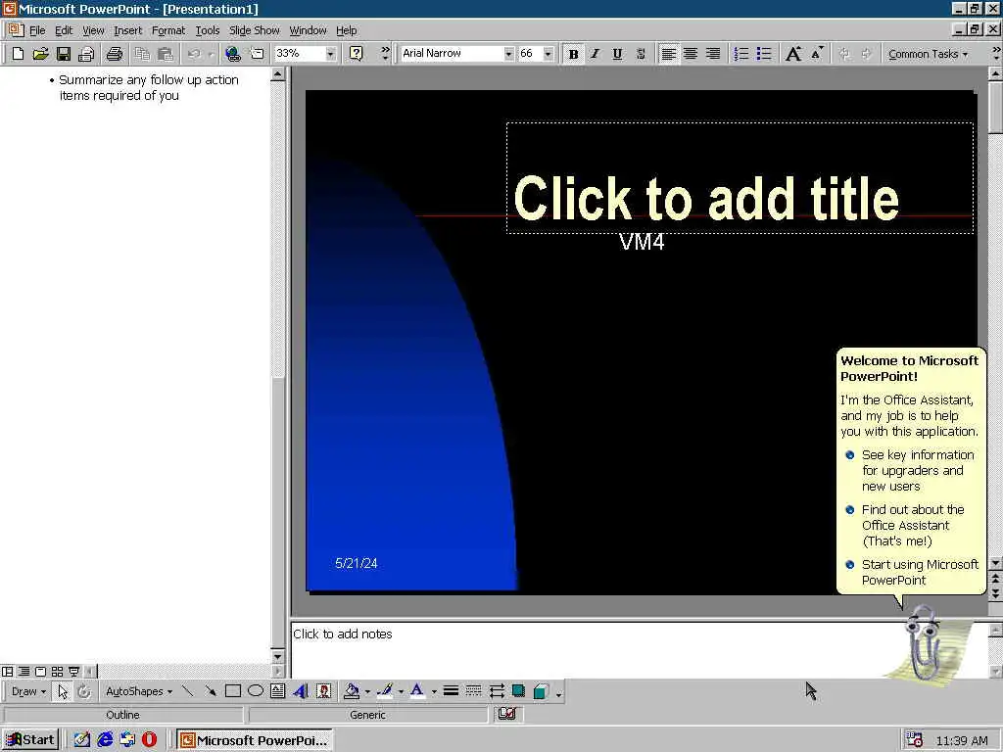Viewport: 1003px width, 752px height.
Task: Click the Paste clipboard icon
Action: tap(165, 55)
